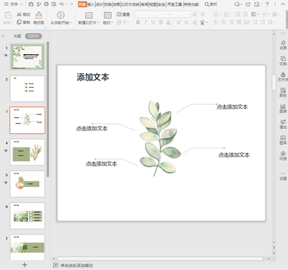
Task: Open the font color dropdown arrow
Action: pos(173,22)
